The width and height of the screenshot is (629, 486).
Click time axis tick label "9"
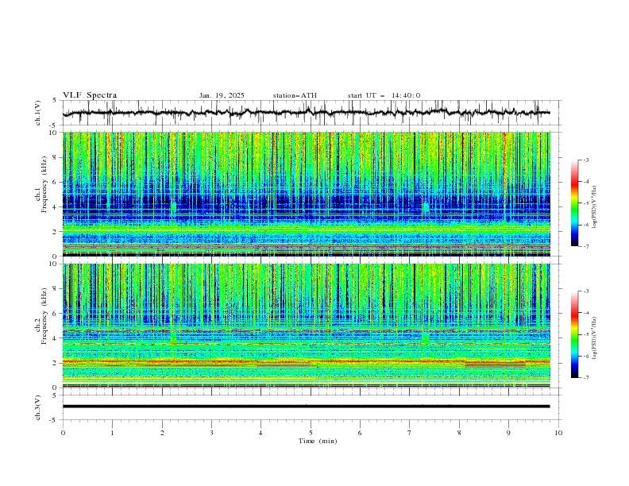[508, 433]
